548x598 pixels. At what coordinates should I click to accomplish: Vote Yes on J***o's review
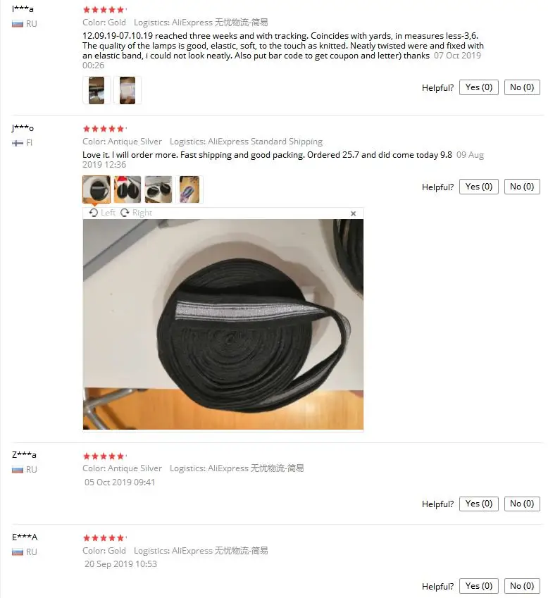[478, 187]
